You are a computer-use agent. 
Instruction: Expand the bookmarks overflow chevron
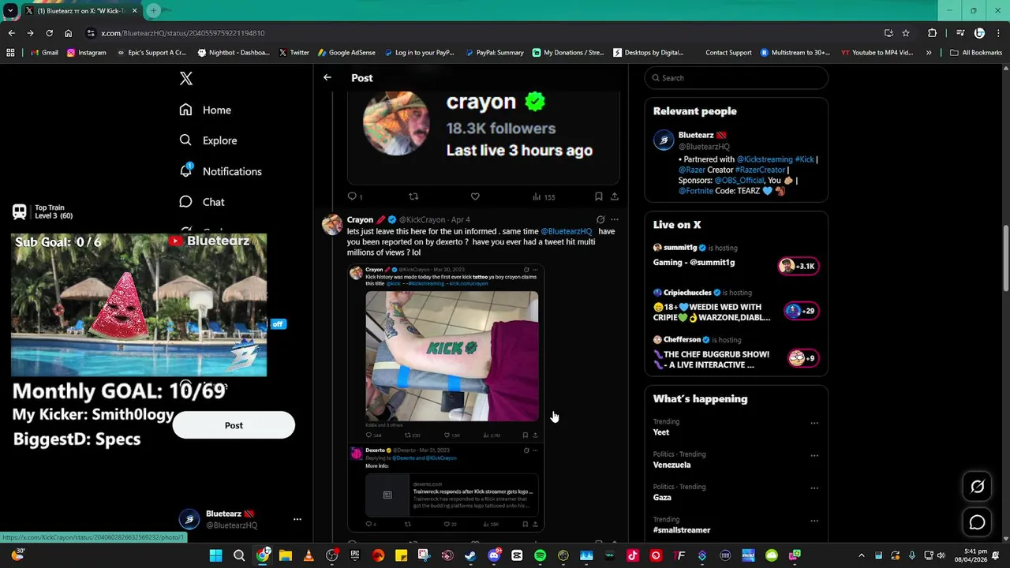click(929, 53)
